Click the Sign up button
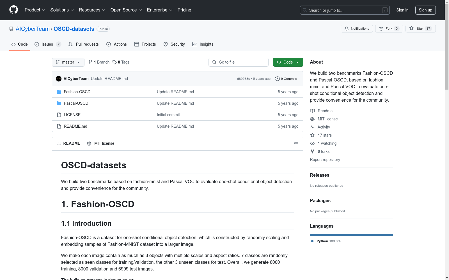Viewport: 449px width, 280px height. pos(425,10)
